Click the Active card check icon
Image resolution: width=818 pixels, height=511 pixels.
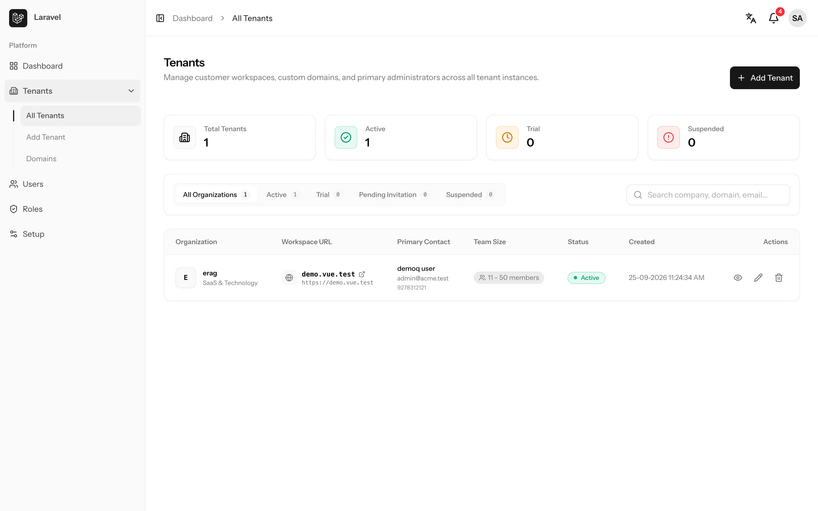pos(346,138)
